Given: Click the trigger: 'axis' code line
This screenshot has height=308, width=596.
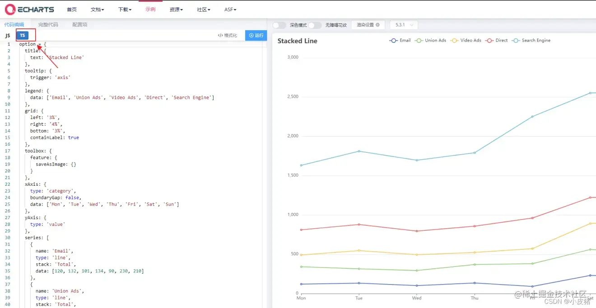Looking at the screenshot, I should (x=50, y=78).
